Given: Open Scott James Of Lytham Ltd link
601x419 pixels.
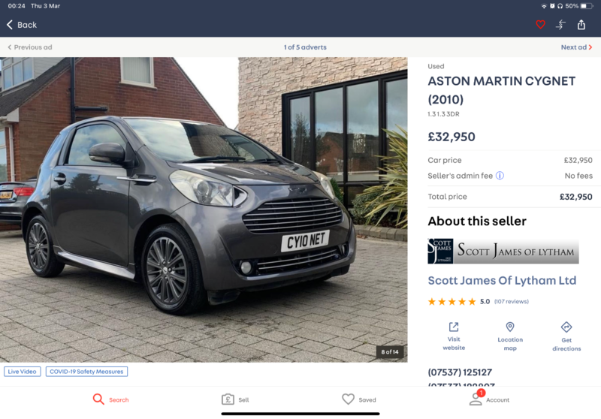Looking at the screenshot, I should click(x=502, y=280).
